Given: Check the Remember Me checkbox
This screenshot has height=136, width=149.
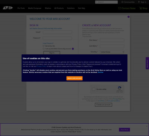Looking at the screenshot, I should [x=44, y=46].
